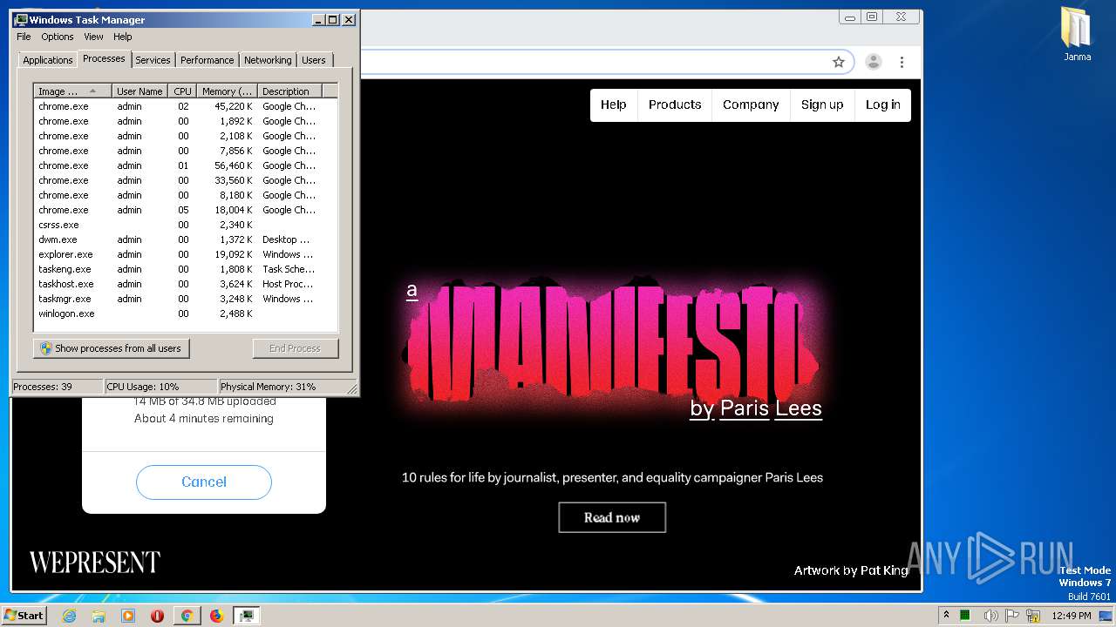1116x627 pixels.
Task: Open the WEPRESENT logo link
Action: click(x=95, y=563)
